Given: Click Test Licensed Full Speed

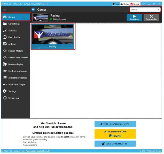Looking at the screenshot, I should click(115, 124).
